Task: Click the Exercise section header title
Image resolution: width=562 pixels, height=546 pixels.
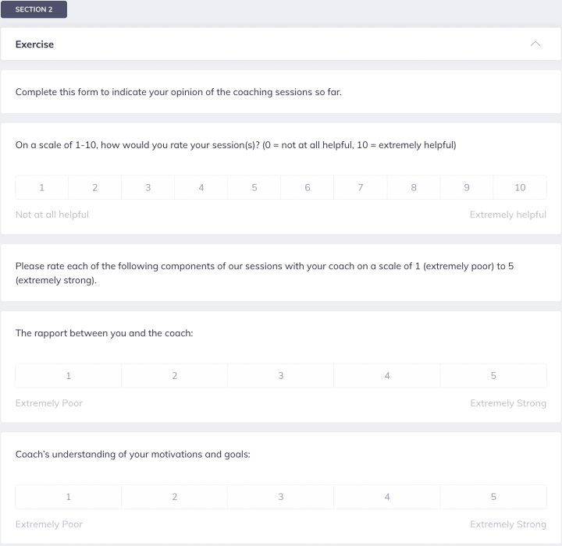Action: (35, 44)
